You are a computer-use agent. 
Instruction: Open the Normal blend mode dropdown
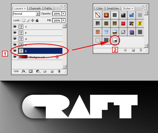(x=26, y=14)
